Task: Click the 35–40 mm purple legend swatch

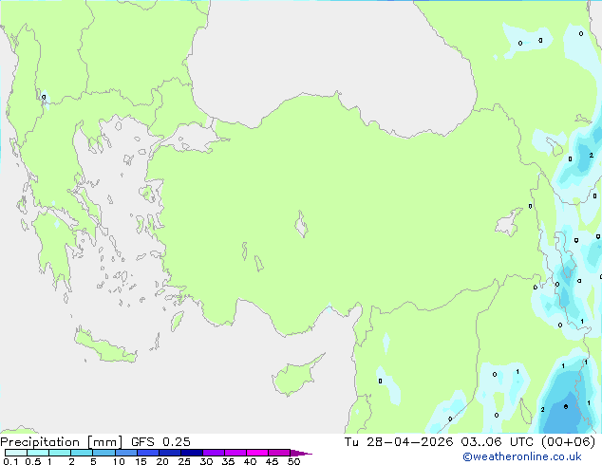Action: (x=235, y=453)
